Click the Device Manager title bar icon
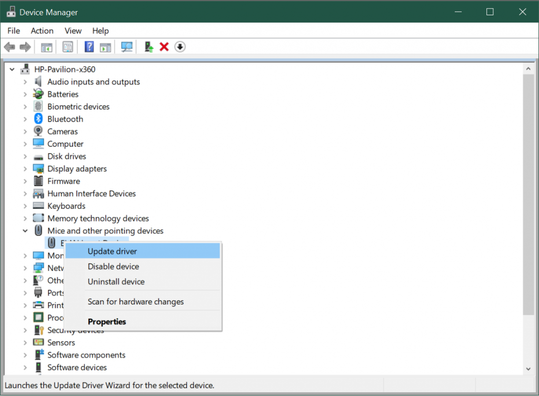The height and width of the screenshot is (396, 539). click(x=11, y=12)
